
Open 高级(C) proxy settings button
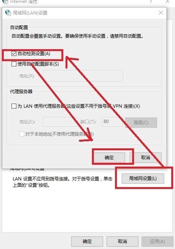(141, 122)
